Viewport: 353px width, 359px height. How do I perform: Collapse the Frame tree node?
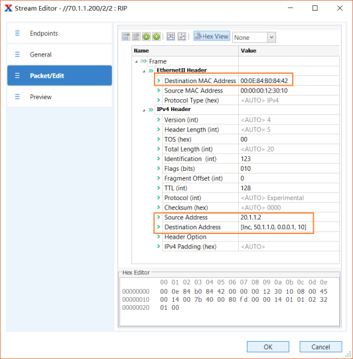pos(137,62)
